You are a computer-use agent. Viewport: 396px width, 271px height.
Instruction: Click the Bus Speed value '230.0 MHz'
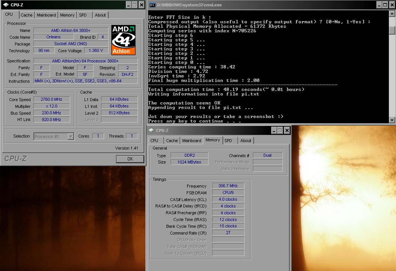point(51,113)
